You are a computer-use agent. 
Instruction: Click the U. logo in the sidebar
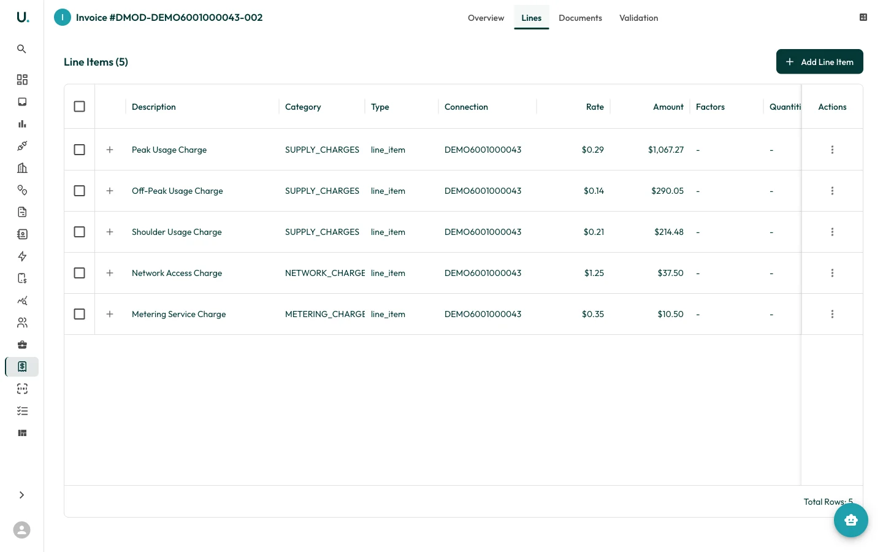(x=23, y=17)
